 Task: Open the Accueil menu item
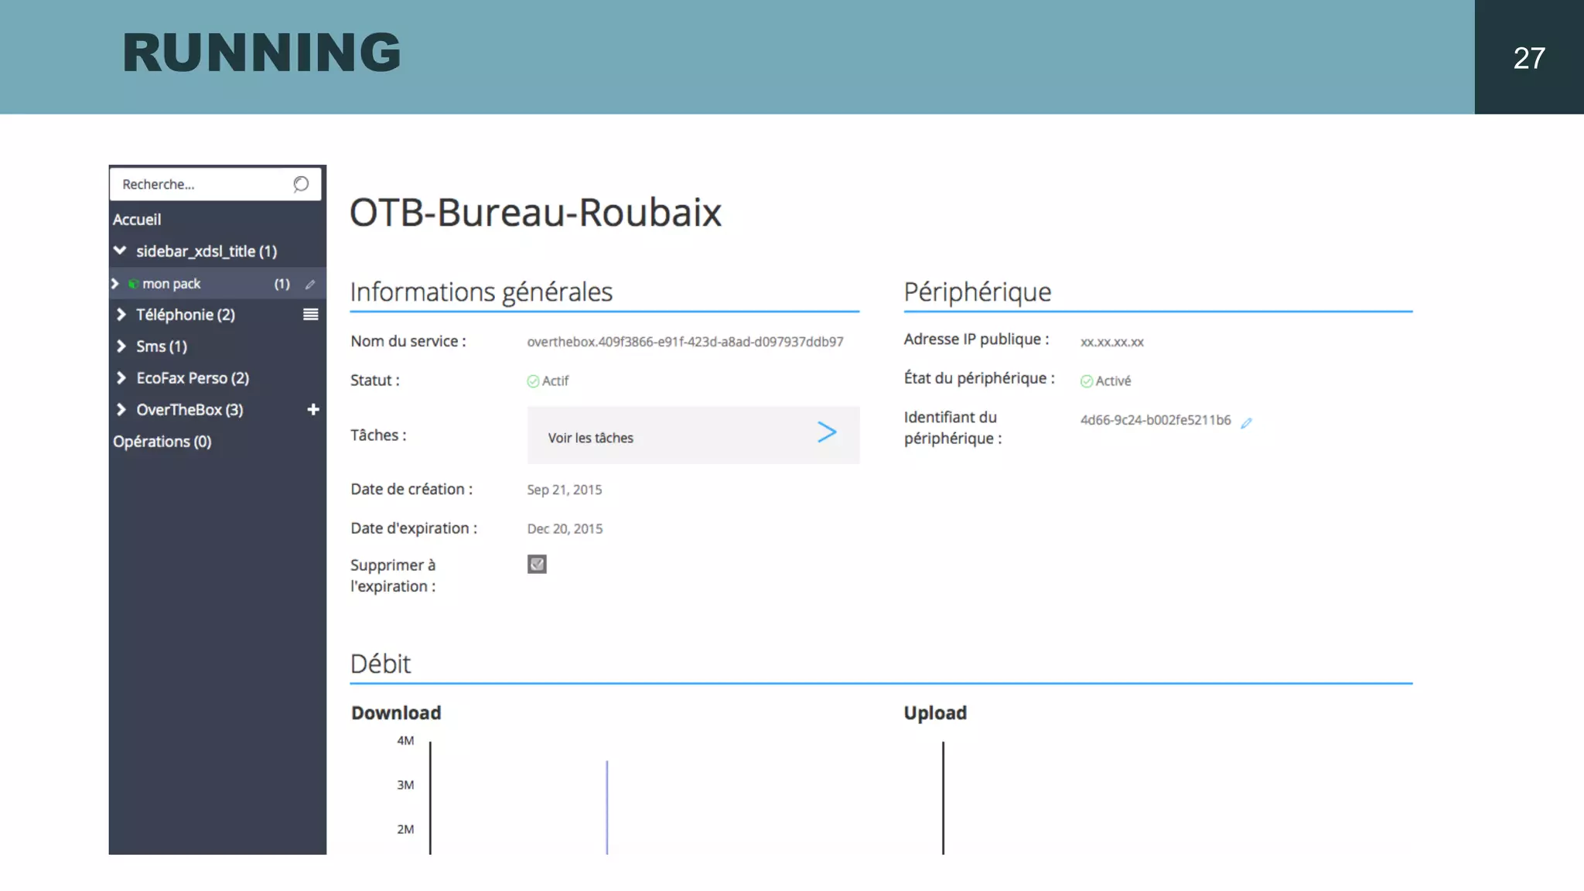(x=137, y=220)
